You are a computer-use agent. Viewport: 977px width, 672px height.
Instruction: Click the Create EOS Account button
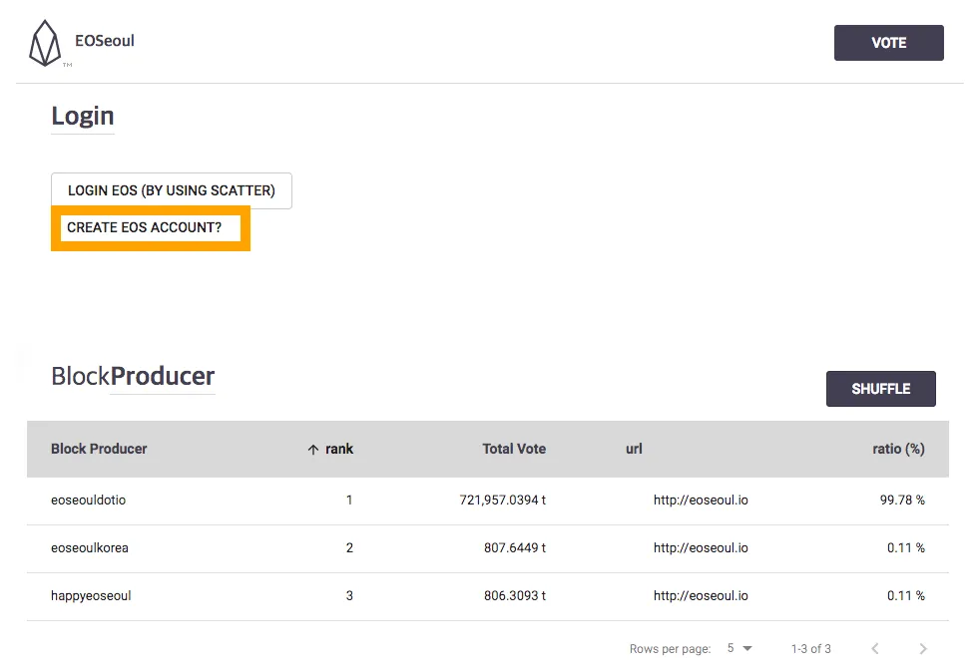tap(150, 227)
